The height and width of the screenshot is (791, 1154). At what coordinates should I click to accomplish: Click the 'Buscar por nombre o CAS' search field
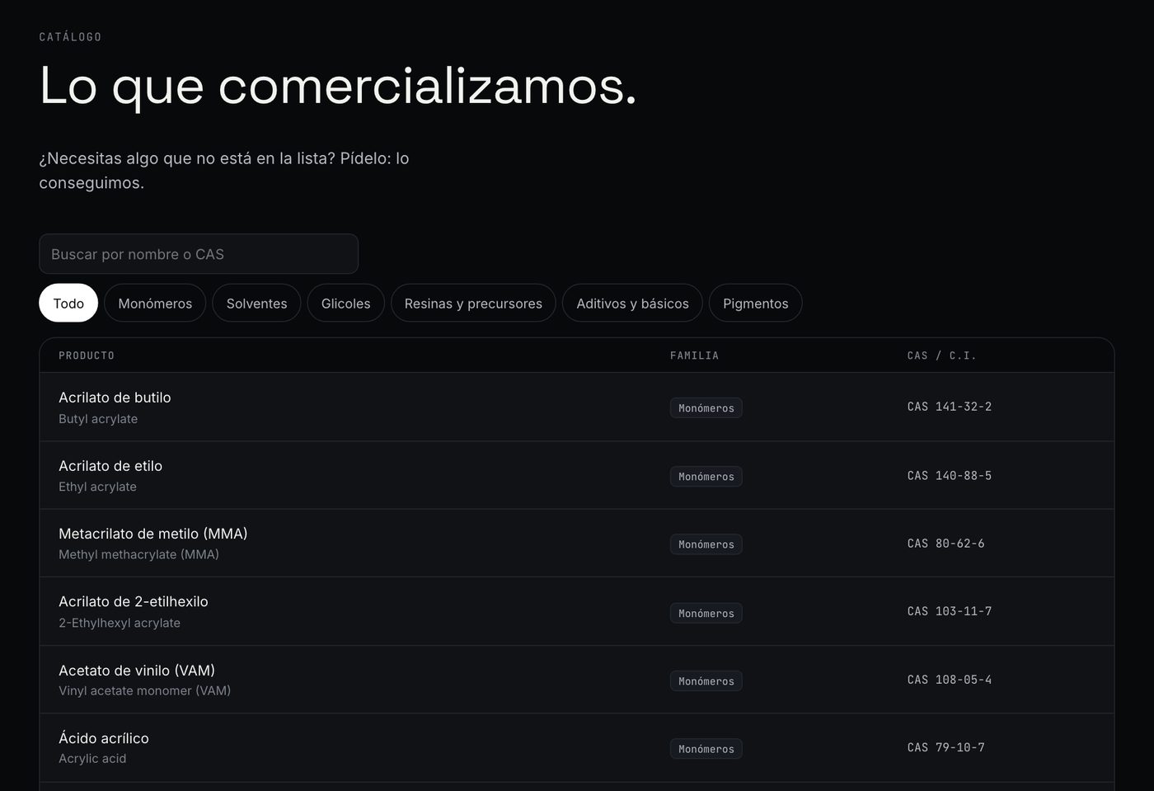(x=199, y=254)
